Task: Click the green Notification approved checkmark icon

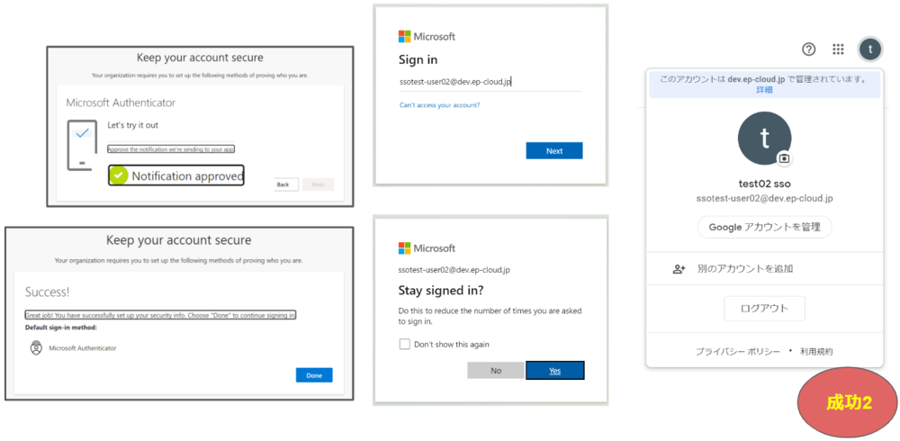Action: pos(119,176)
